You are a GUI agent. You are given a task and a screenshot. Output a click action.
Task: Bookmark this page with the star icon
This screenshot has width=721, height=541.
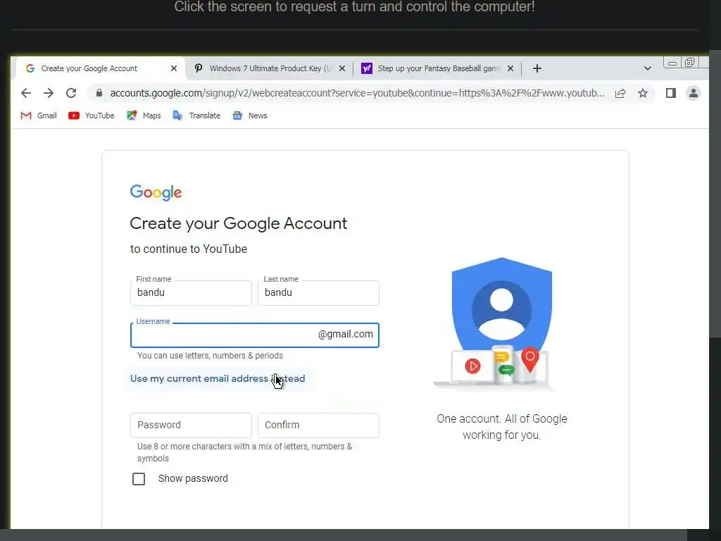coord(643,94)
